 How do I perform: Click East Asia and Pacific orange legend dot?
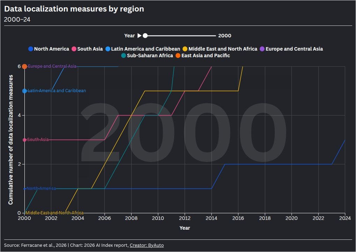pos(178,55)
